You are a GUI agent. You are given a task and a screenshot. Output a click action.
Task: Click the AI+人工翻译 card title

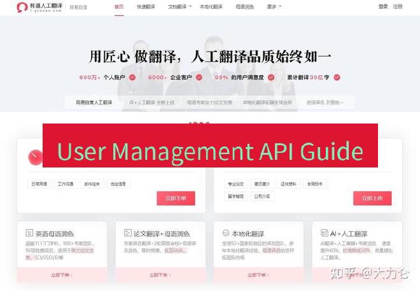(x=349, y=234)
